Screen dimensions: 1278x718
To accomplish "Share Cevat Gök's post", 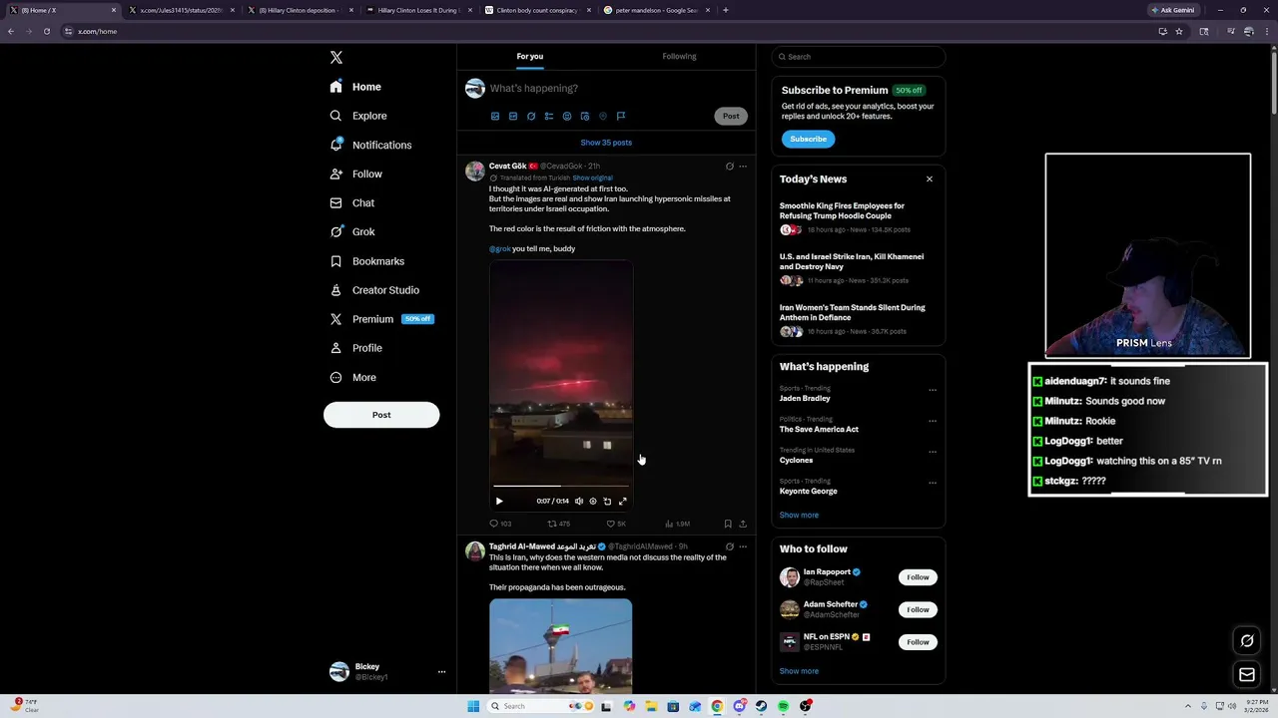I will (743, 524).
